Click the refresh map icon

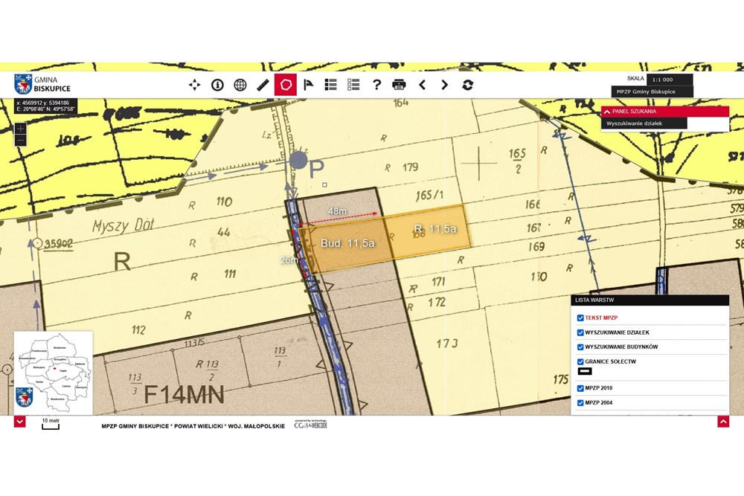coord(467,85)
